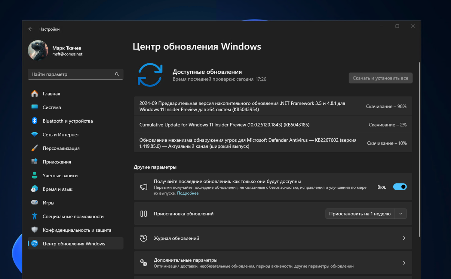This screenshot has width=451, height=279.
Task: Click the Система monitor icon
Action: click(35, 107)
